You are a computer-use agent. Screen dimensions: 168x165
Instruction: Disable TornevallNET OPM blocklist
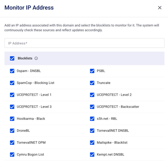(12, 143)
